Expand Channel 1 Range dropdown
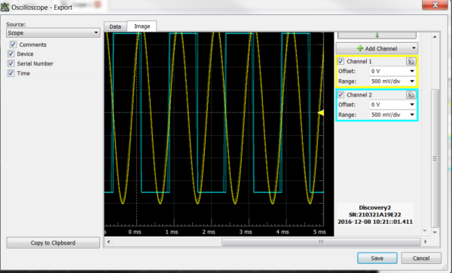452x273 pixels. 392,81
